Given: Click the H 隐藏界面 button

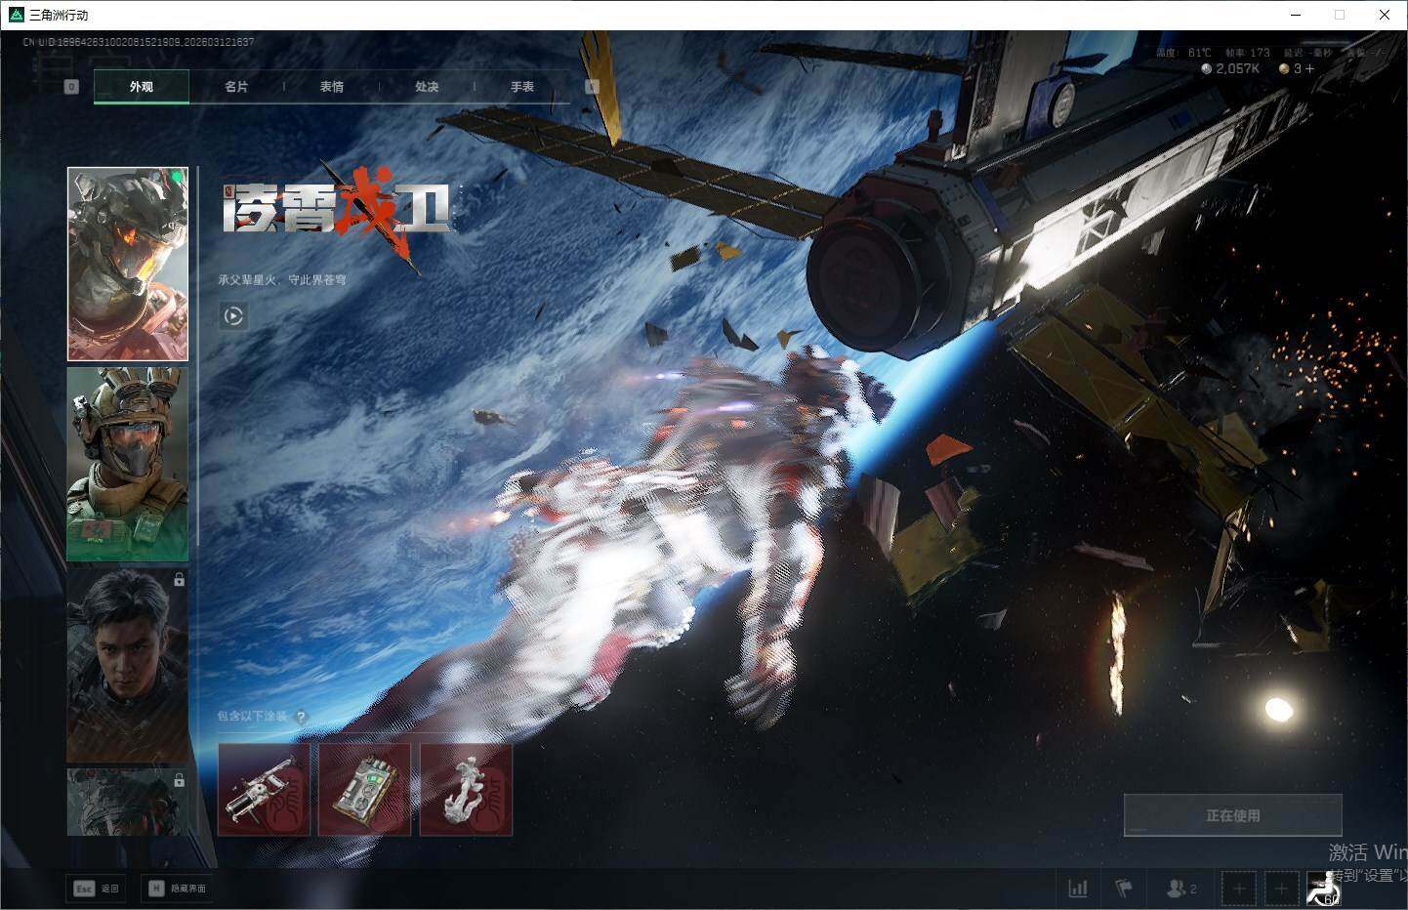Looking at the screenshot, I should coord(178,889).
